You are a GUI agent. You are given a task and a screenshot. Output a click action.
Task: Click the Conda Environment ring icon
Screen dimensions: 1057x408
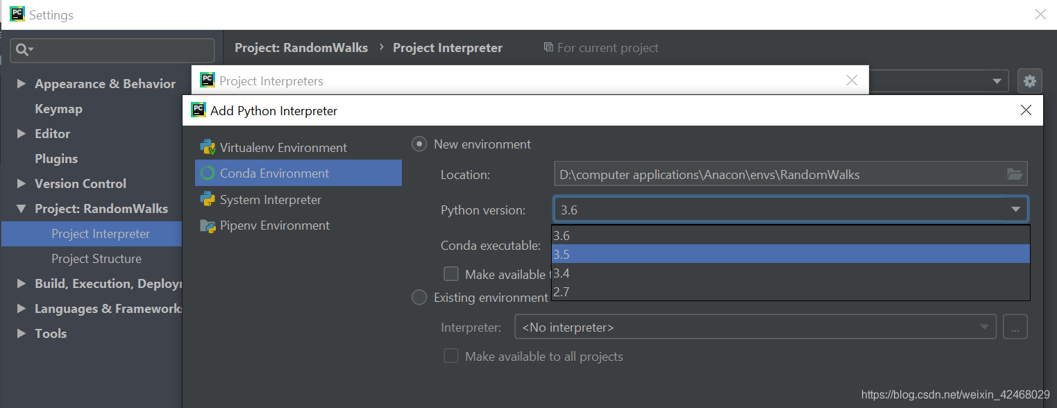coord(208,173)
